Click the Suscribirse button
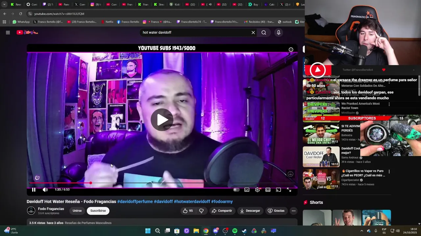The image size is (421, 236). pos(98,211)
